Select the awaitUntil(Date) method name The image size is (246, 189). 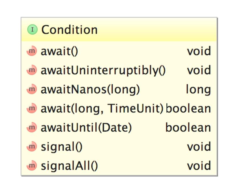click(86, 128)
